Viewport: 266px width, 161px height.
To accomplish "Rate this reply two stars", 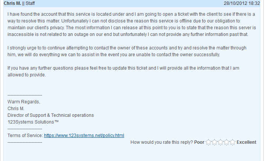I will tap(214, 142).
